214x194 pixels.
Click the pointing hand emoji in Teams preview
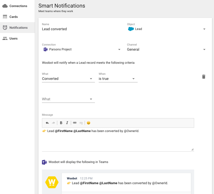pyautogui.click(x=69, y=183)
